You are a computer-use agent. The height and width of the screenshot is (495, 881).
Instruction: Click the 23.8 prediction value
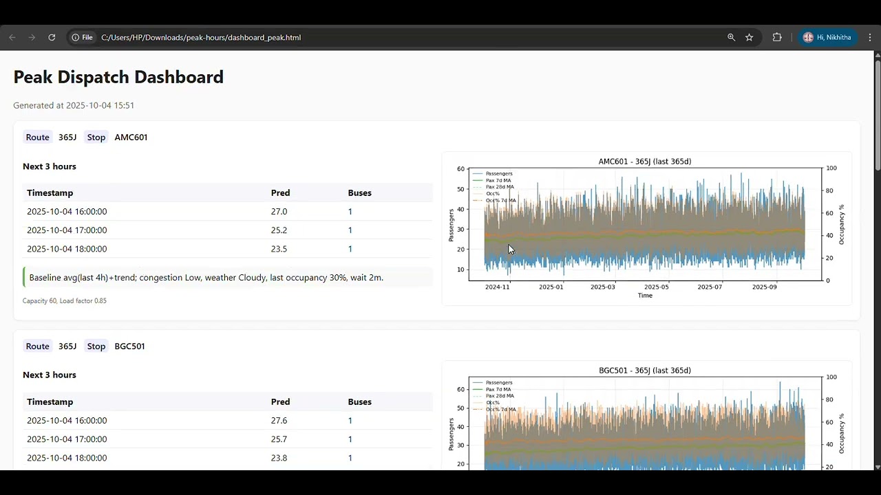[279, 457]
